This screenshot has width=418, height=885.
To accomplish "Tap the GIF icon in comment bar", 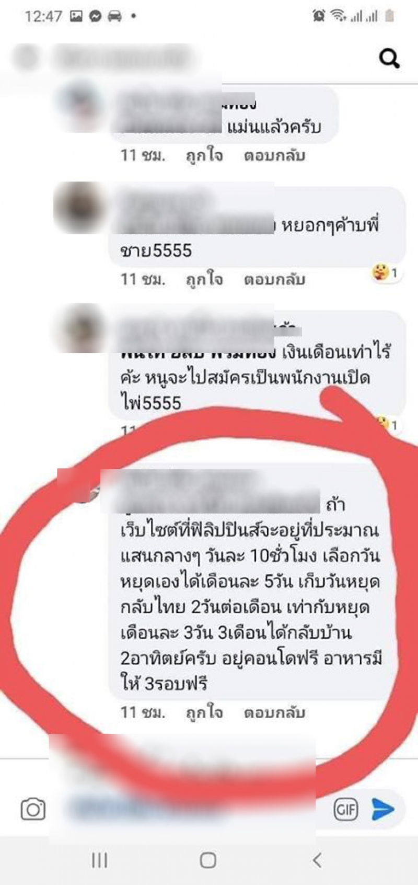I will [345, 809].
